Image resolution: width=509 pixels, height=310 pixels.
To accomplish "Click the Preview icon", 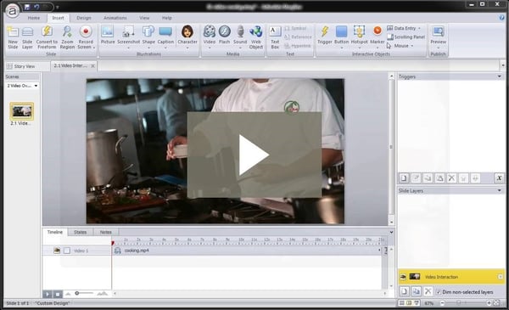I will tap(439, 31).
